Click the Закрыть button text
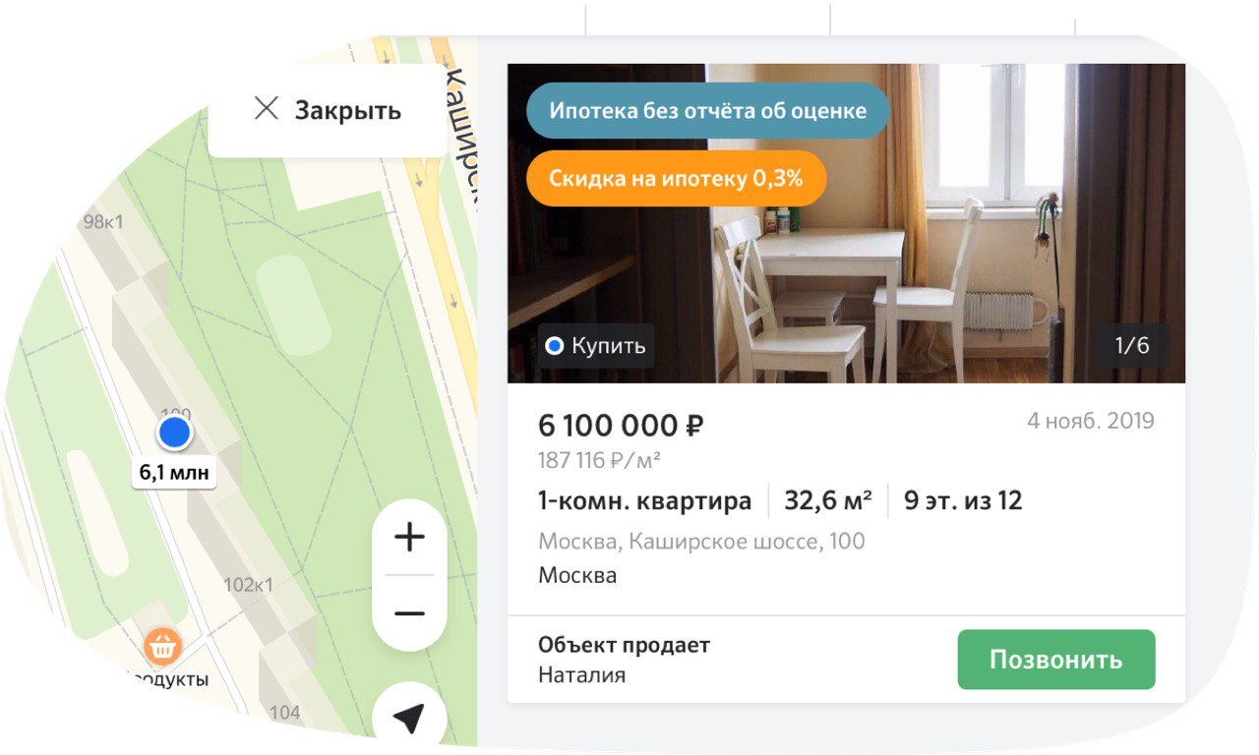1259x755 pixels. pyautogui.click(x=348, y=109)
